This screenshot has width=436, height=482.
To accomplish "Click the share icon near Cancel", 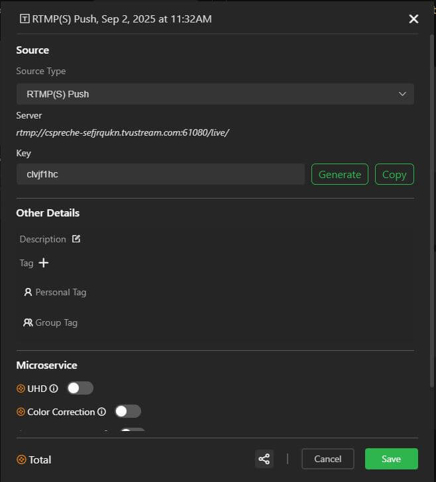I will (x=264, y=459).
